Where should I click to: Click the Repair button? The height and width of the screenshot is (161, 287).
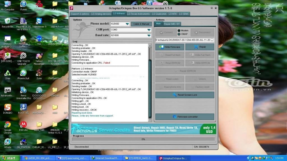click(200, 47)
